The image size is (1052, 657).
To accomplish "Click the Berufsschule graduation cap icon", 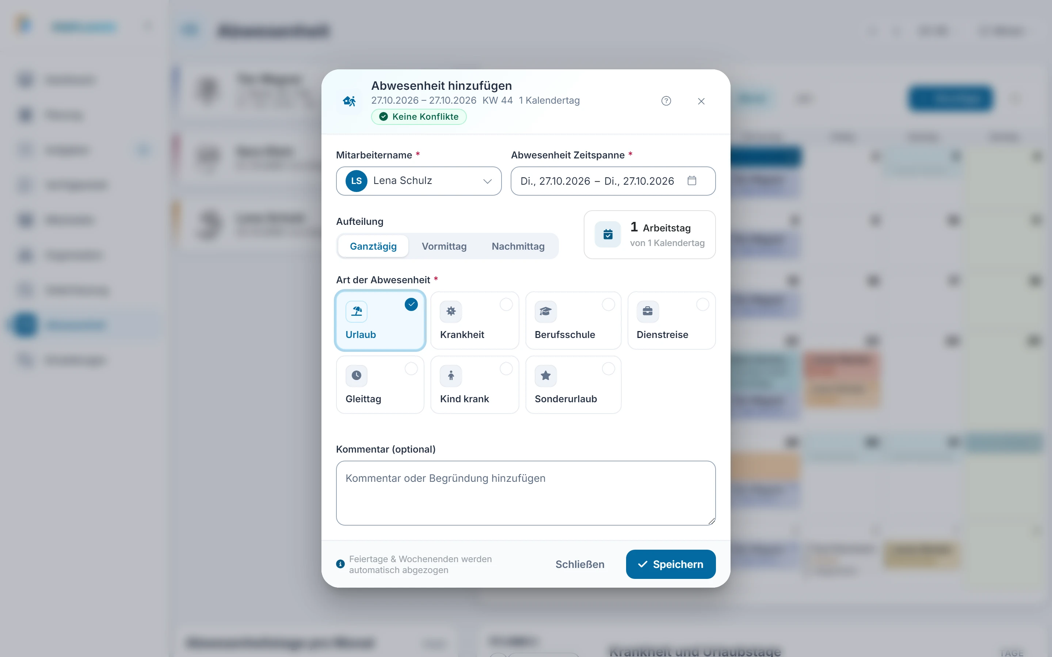I will [x=546, y=311].
